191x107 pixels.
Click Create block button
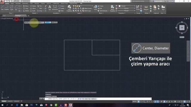tap(101, 6)
